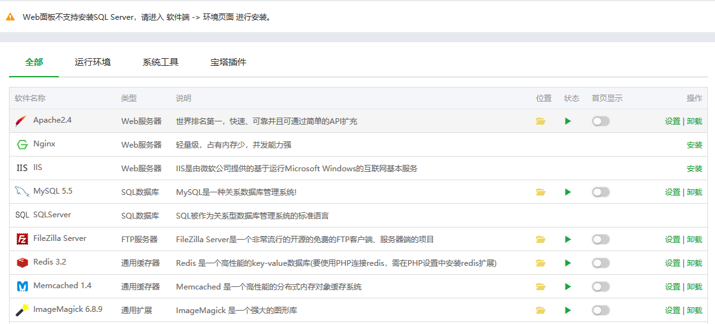This screenshot has height=324, width=715.
Task: Click the MySQL 5.5 name text
Action: (x=53, y=191)
